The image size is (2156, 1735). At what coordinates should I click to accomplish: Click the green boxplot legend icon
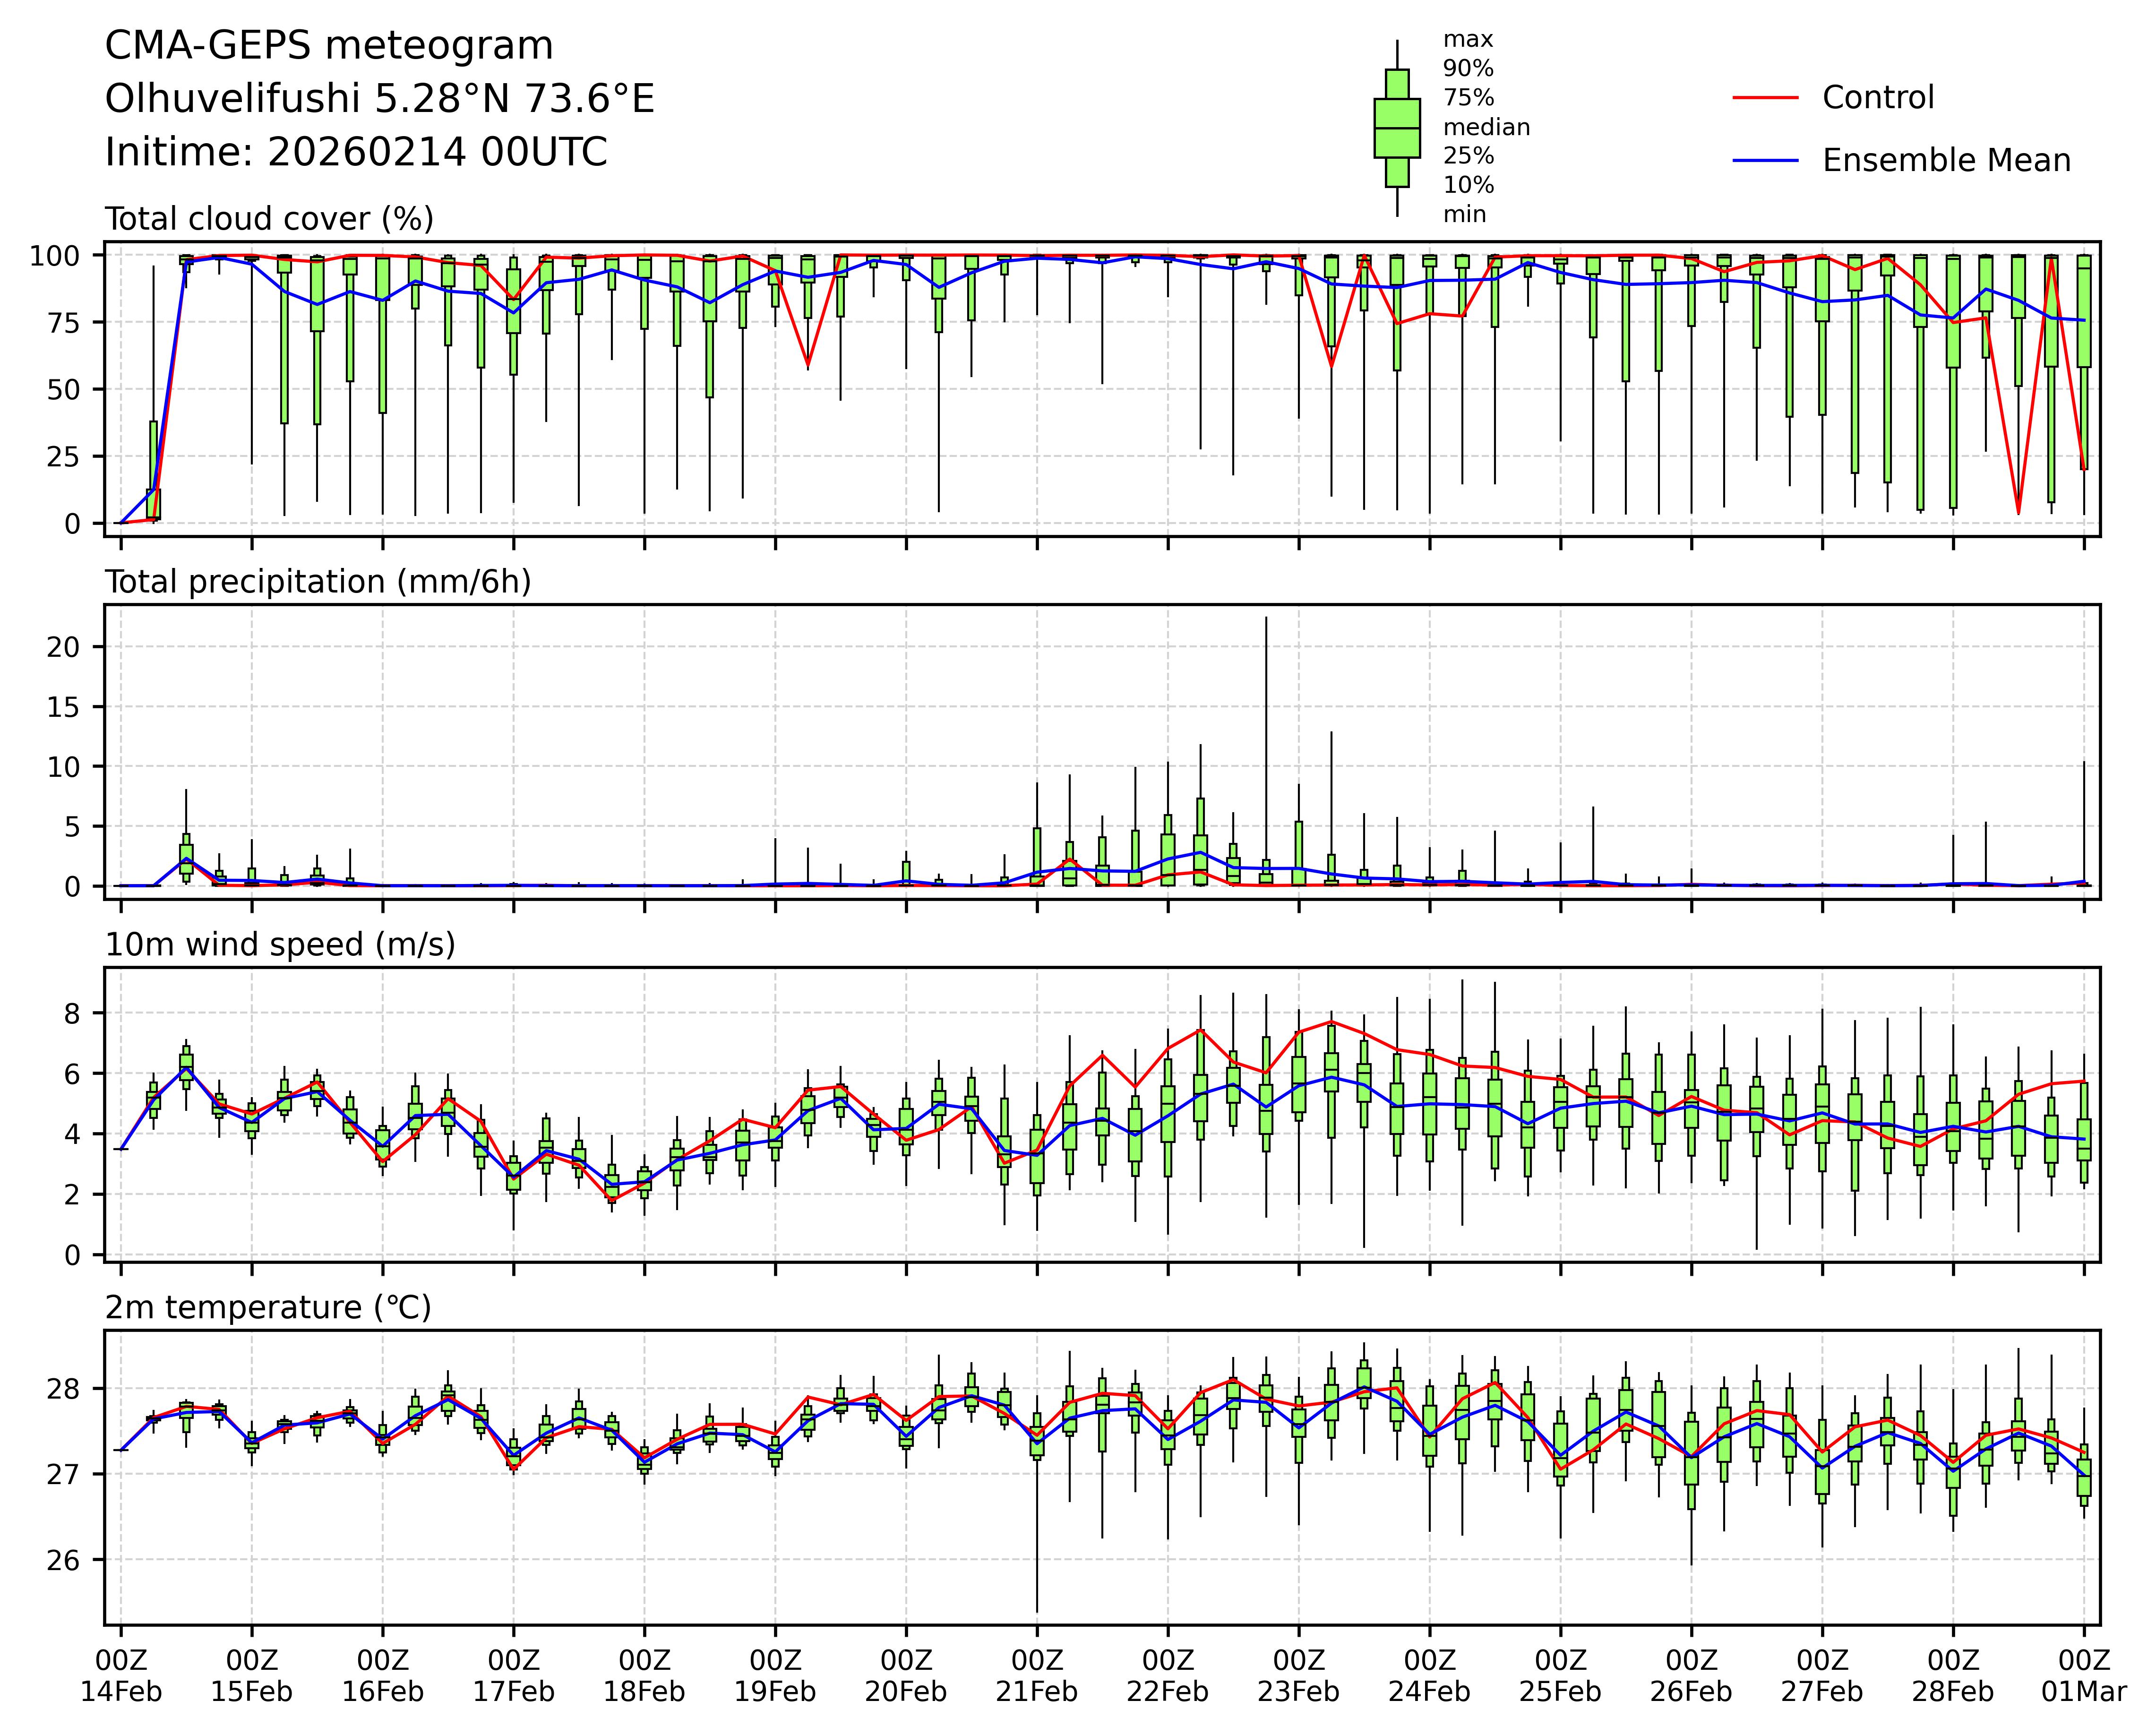[1397, 128]
